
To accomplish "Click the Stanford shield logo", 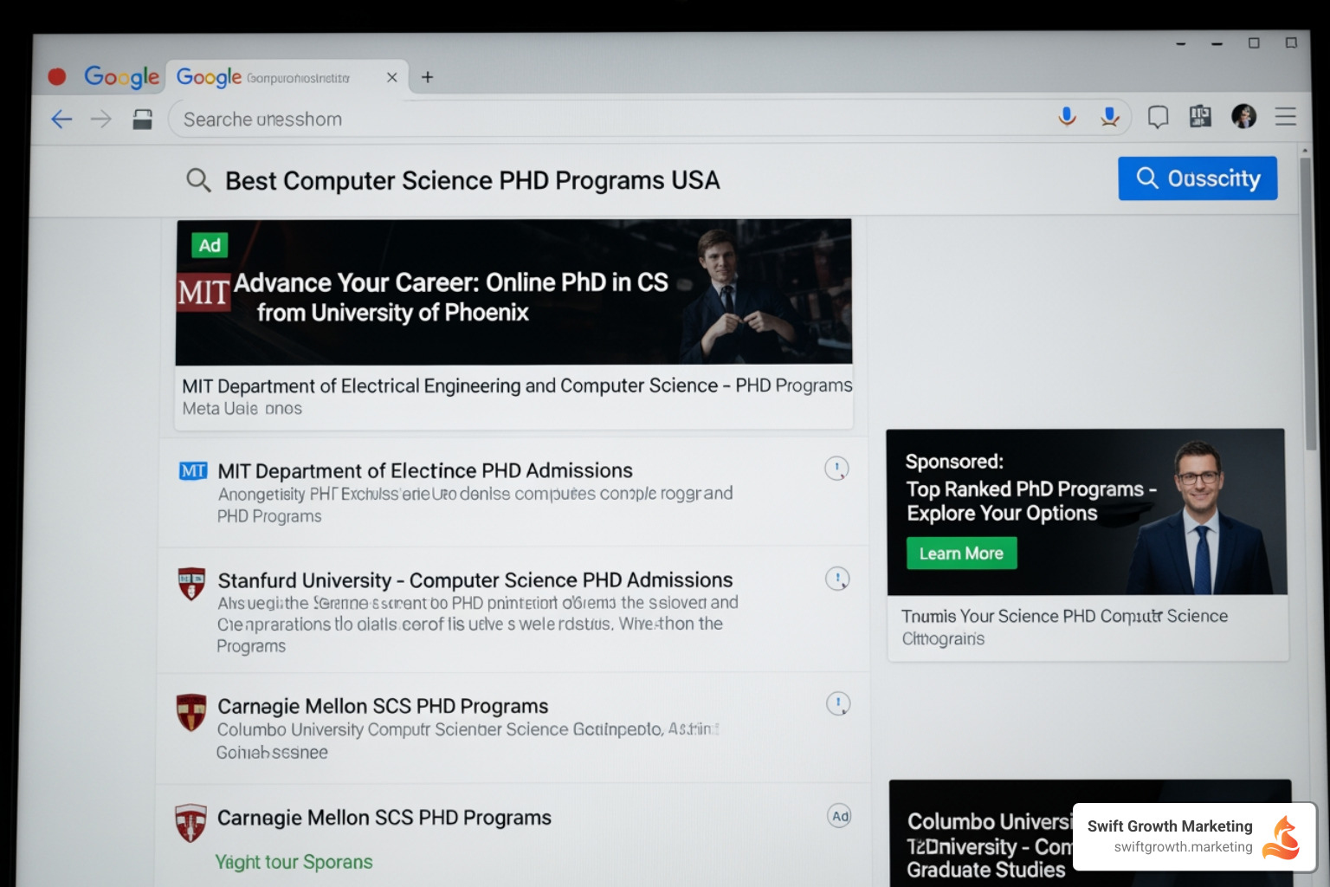I will 190,580.
